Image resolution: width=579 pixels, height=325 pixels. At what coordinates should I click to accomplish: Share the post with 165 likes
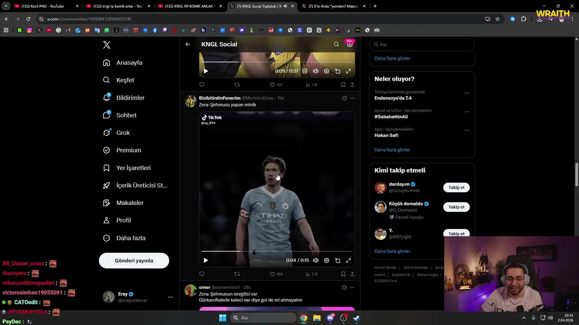tap(352, 274)
